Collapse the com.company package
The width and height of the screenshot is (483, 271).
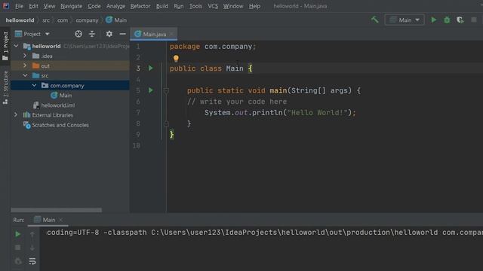[x=34, y=85]
